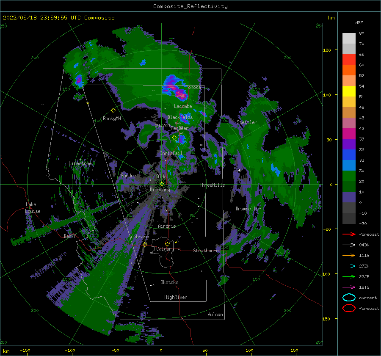
Task: Click the Lake Louise label
Action: 33,208
